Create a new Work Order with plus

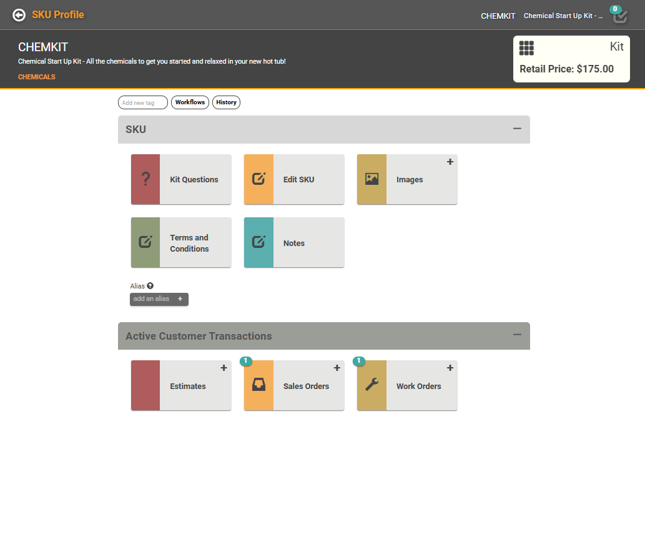(450, 368)
